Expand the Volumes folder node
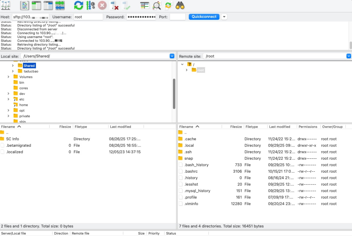 tap(8, 77)
